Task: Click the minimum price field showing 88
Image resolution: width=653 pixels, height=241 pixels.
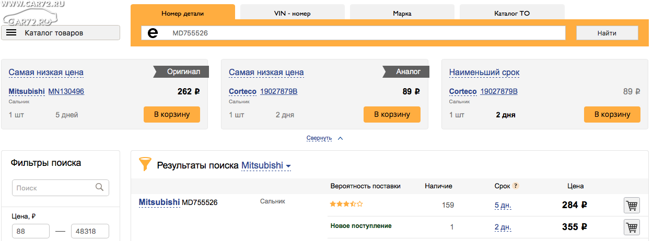Action: pyautogui.click(x=30, y=232)
